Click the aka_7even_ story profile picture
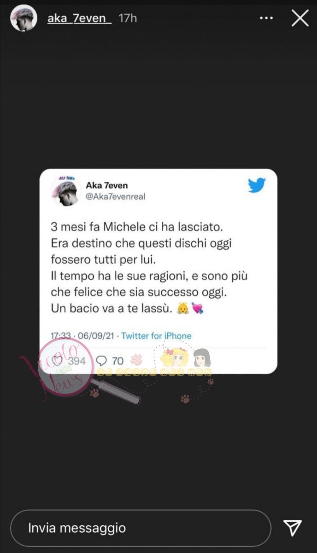Image resolution: width=317 pixels, height=553 pixels. pyautogui.click(x=23, y=18)
